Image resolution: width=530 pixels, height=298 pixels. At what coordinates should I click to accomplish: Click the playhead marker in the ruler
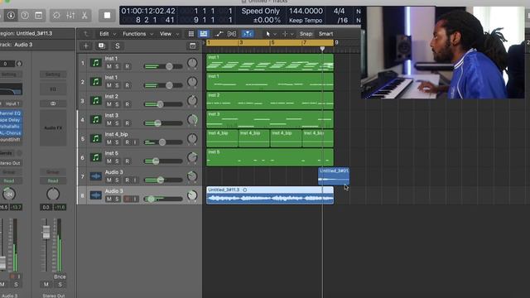322,49
